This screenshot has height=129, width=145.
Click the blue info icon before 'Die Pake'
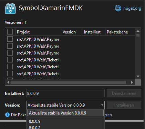7,115
